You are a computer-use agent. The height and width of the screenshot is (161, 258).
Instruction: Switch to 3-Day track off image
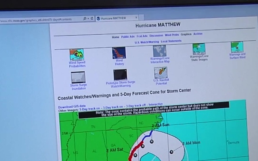tap(136, 106)
